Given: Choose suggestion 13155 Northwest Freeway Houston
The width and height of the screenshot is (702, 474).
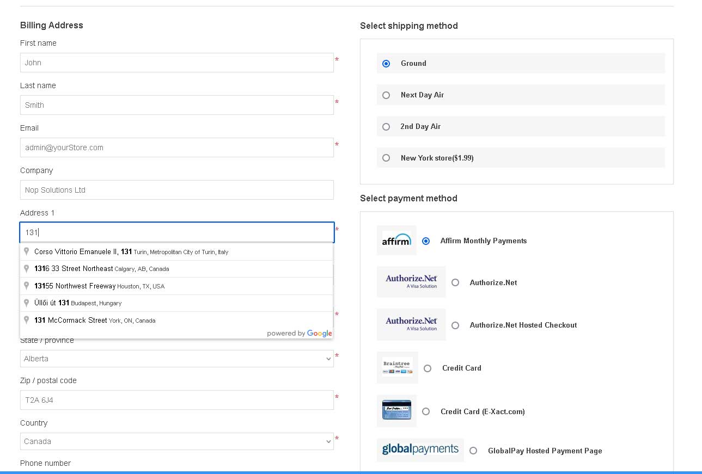Looking at the screenshot, I should (176, 286).
